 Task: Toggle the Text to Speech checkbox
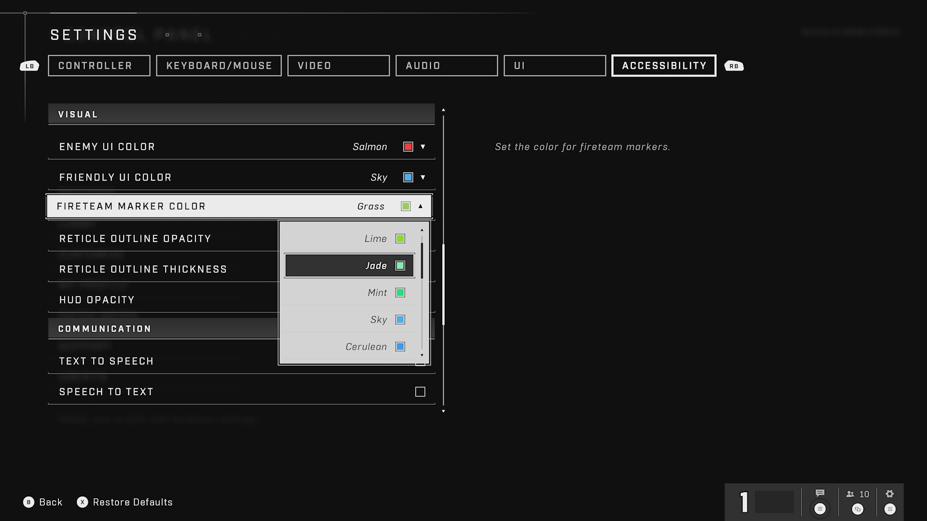[x=420, y=361]
